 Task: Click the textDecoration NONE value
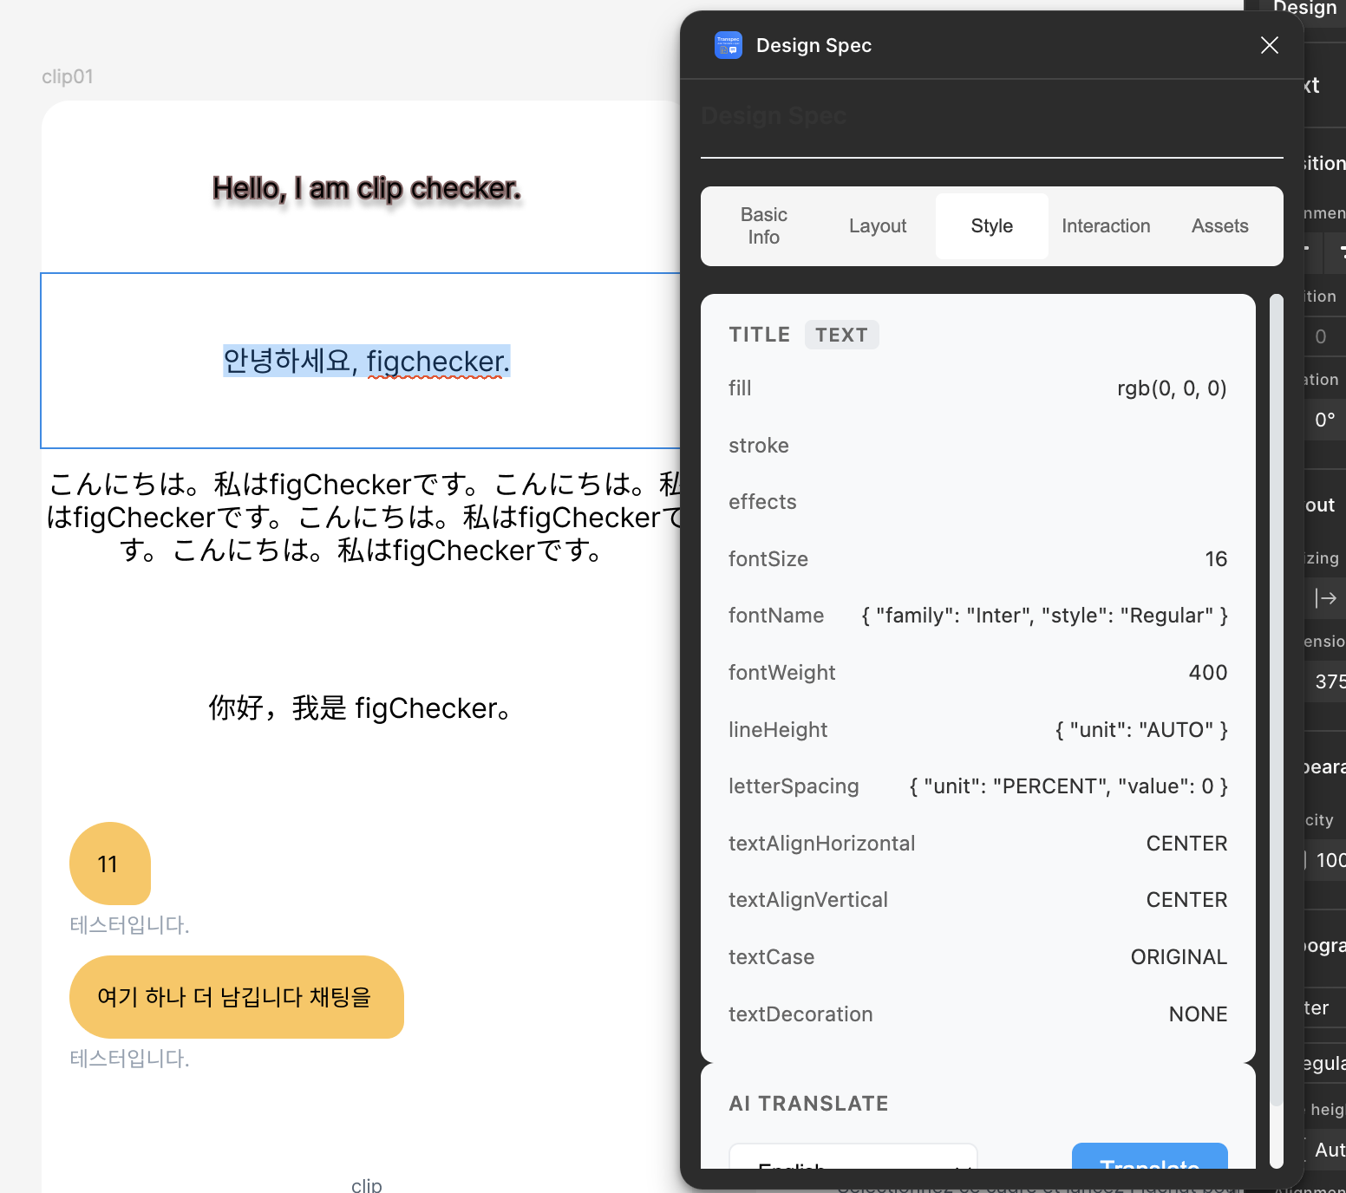click(x=1198, y=1014)
